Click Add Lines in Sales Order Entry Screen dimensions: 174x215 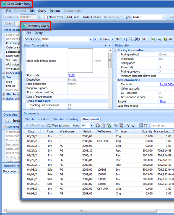(73, 17)
